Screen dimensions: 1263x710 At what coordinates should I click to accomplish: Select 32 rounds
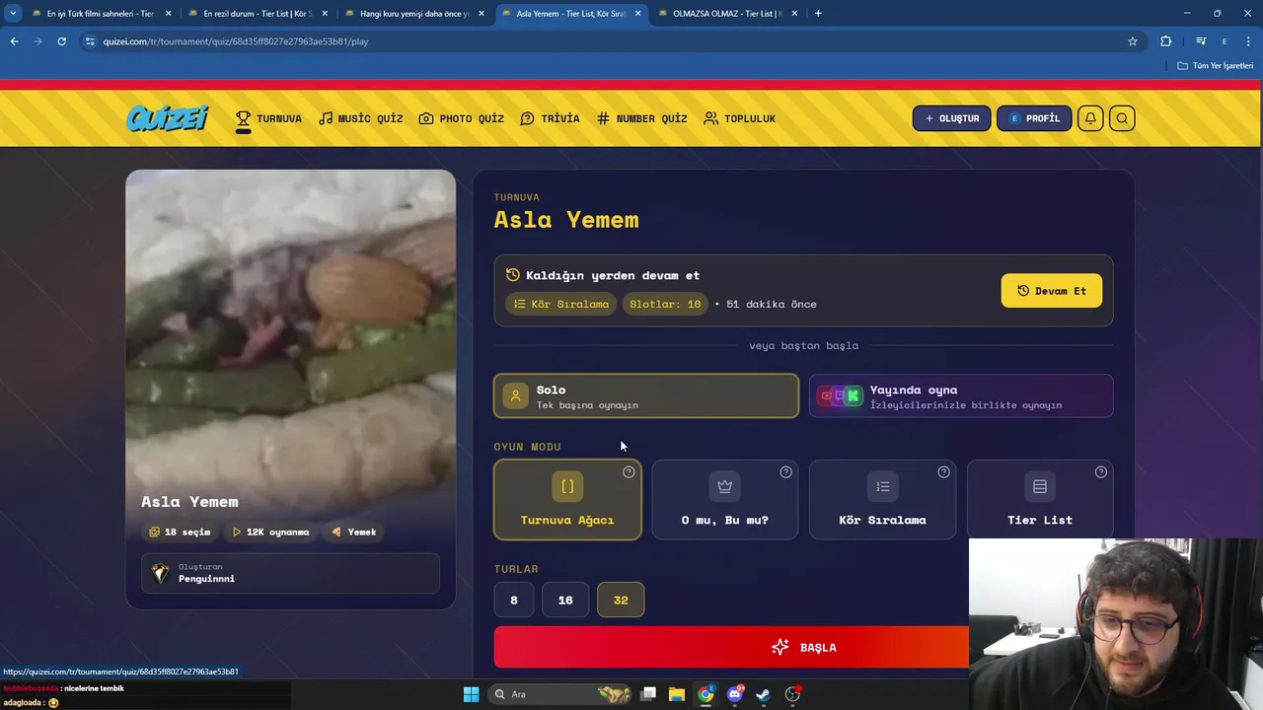pos(621,600)
